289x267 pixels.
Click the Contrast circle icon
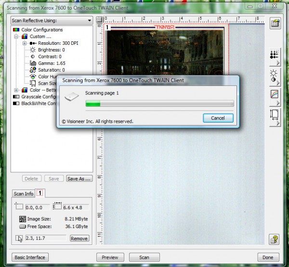33,57
